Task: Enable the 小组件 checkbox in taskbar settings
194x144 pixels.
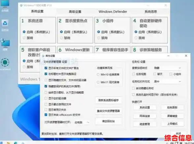Action: pos(171,74)
